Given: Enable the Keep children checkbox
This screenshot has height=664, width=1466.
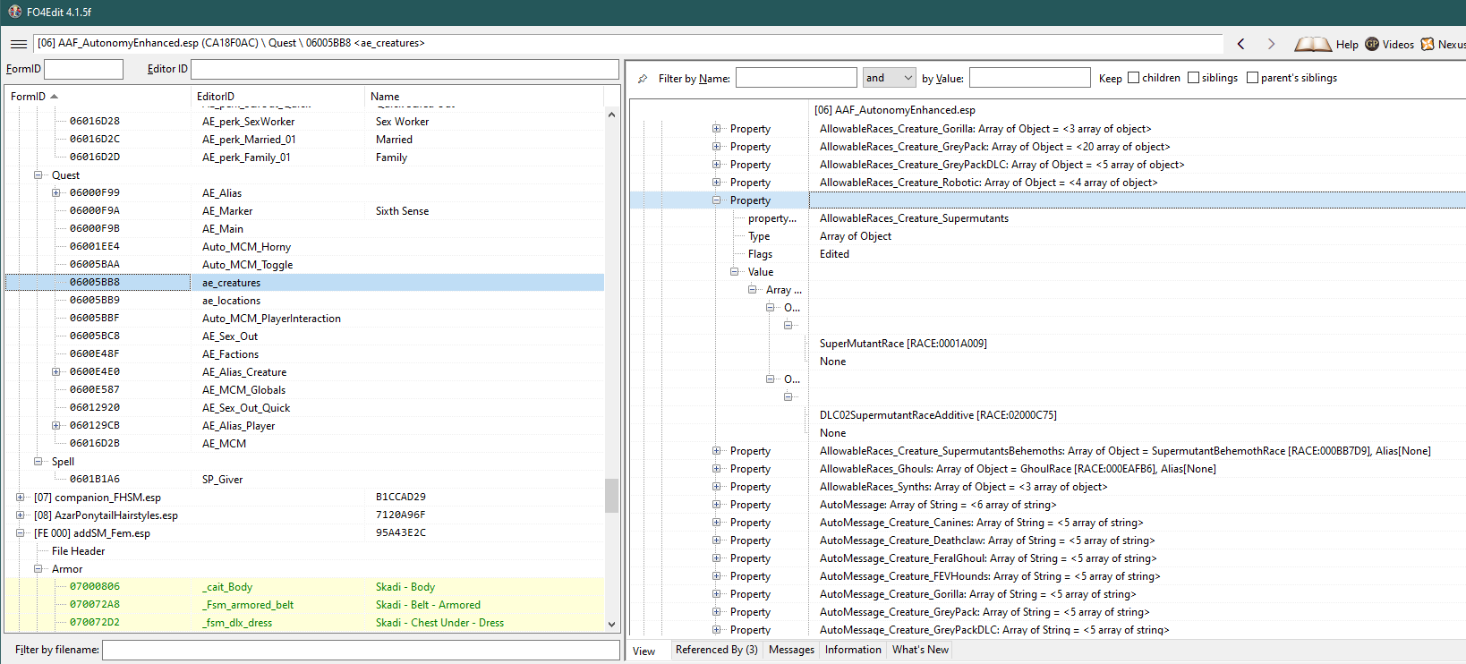Looking at the screenshot, I should tap(1134, 78).
